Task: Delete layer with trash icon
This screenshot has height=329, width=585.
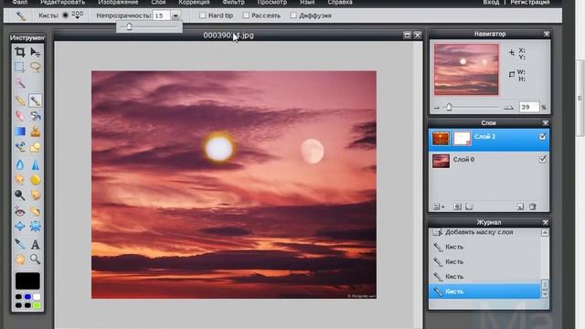Action: (x=532, y=207)
